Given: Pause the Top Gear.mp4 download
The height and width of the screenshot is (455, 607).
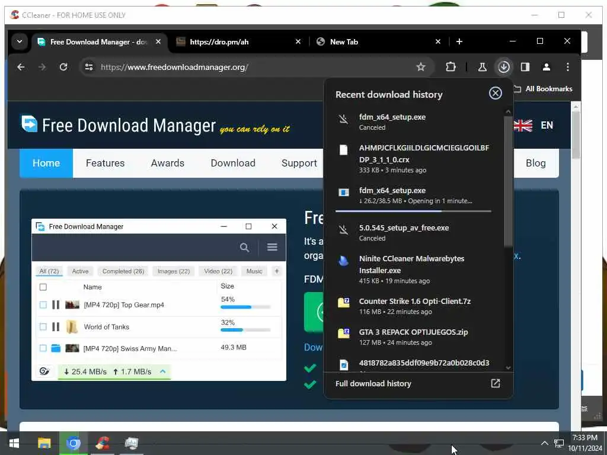Looking at the screenshot, I should pyautogui.click(x=56, y=305).
